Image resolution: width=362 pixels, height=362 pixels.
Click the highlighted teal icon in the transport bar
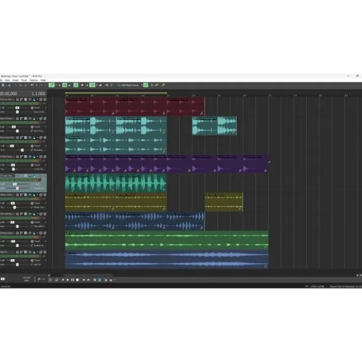99,280
